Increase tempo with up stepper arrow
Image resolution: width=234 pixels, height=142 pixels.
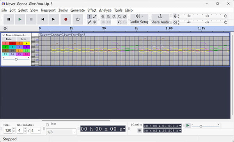(x=14, y=129)
